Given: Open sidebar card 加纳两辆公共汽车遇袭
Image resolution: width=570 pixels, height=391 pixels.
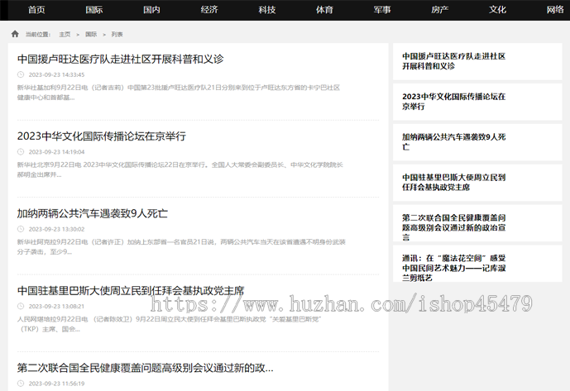Looking at the screenshot, I should coord(477,142).
